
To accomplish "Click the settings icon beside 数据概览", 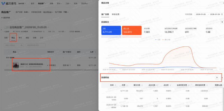I will click(222, 22).
